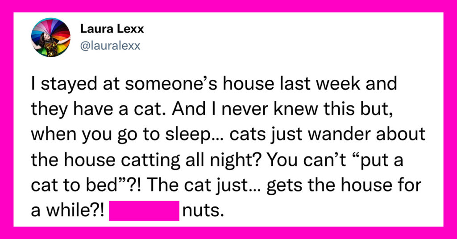Image resolution: width=457 pixels, height=239 pixels.
Task: Click the words "cats just wander about"
Action: [327, 135]
